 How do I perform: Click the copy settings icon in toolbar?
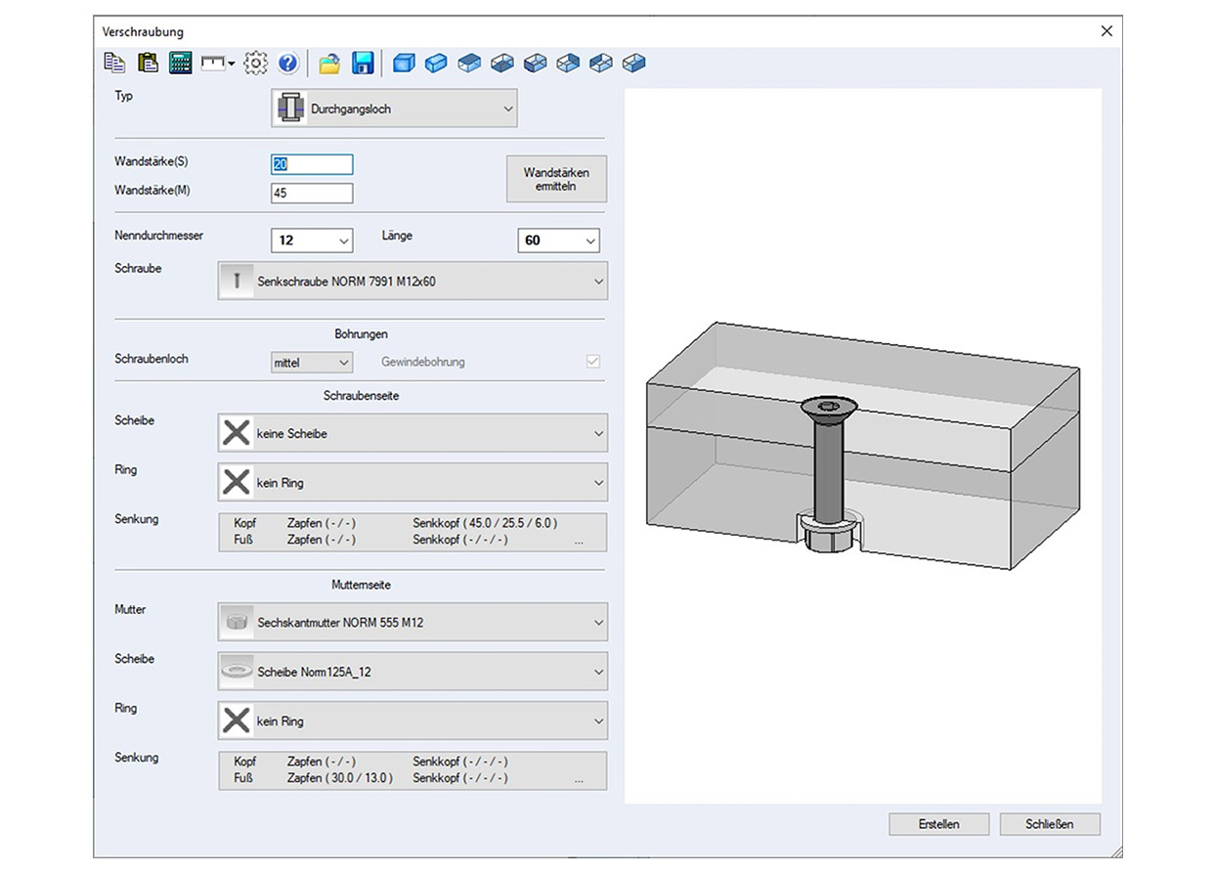click(x=114, y=64)
